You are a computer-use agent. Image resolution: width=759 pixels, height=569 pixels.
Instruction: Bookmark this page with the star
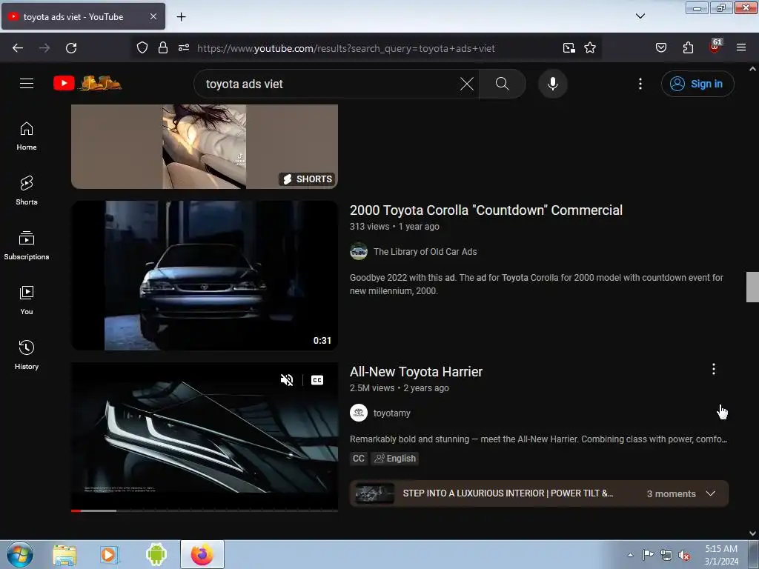click(x=589, y=48)
